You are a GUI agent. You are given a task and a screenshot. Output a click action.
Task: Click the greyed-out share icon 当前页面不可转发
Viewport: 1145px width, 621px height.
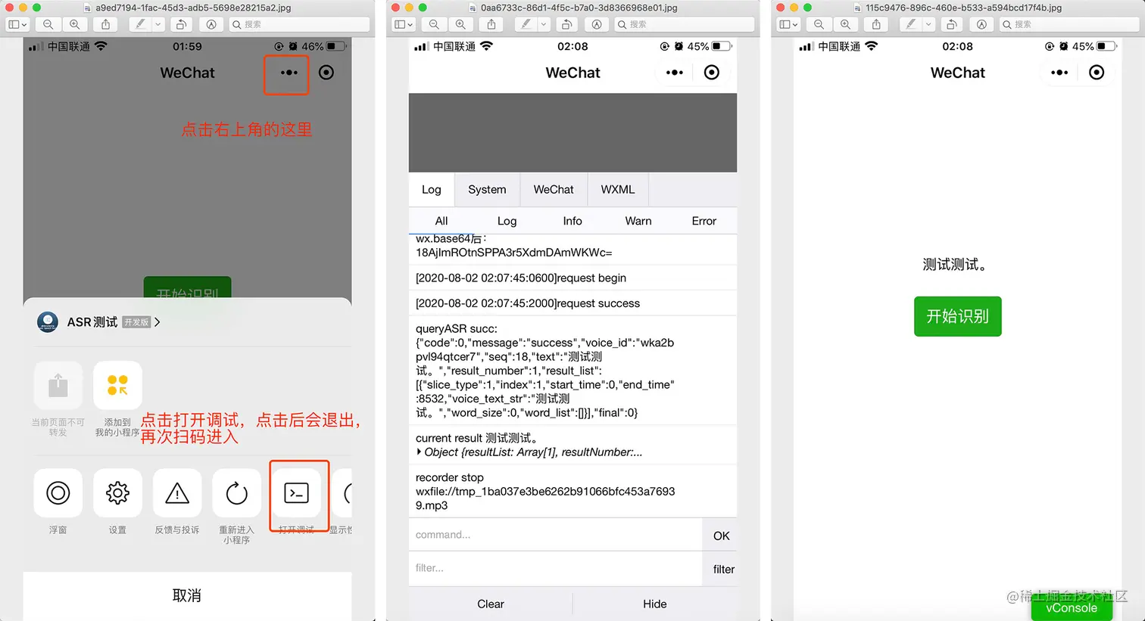[58, 386]
